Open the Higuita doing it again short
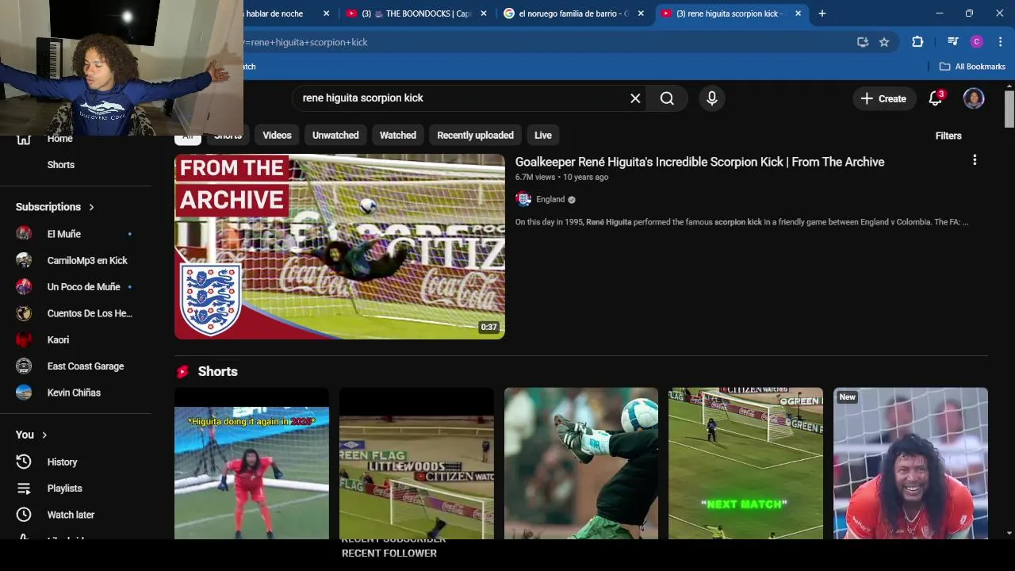Screen dimensions: 1015x571 [x=251, y=464]
